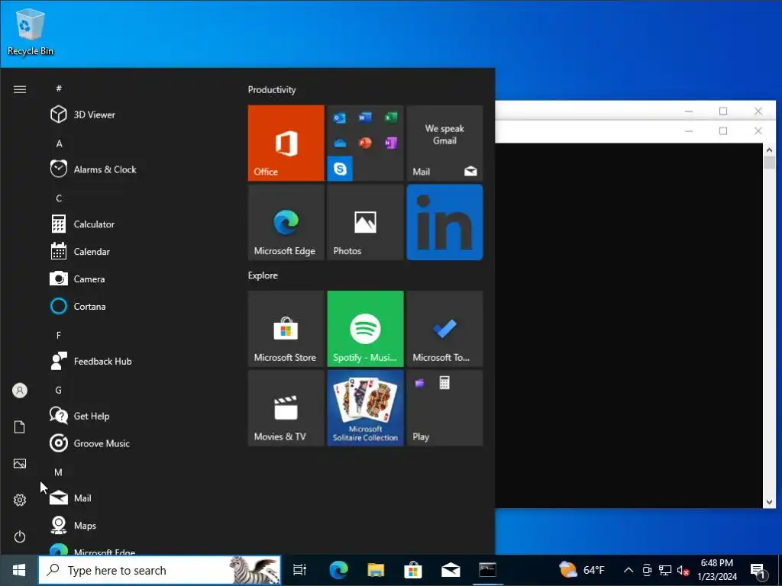Image resolution: width=782 pixels, height=586 pixels.
Task: Open the clock showing 6:48 PM
Action: click(716, 570)
